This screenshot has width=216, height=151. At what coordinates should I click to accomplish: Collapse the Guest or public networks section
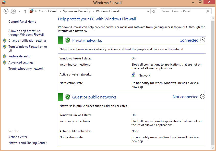tap(202, 97)
